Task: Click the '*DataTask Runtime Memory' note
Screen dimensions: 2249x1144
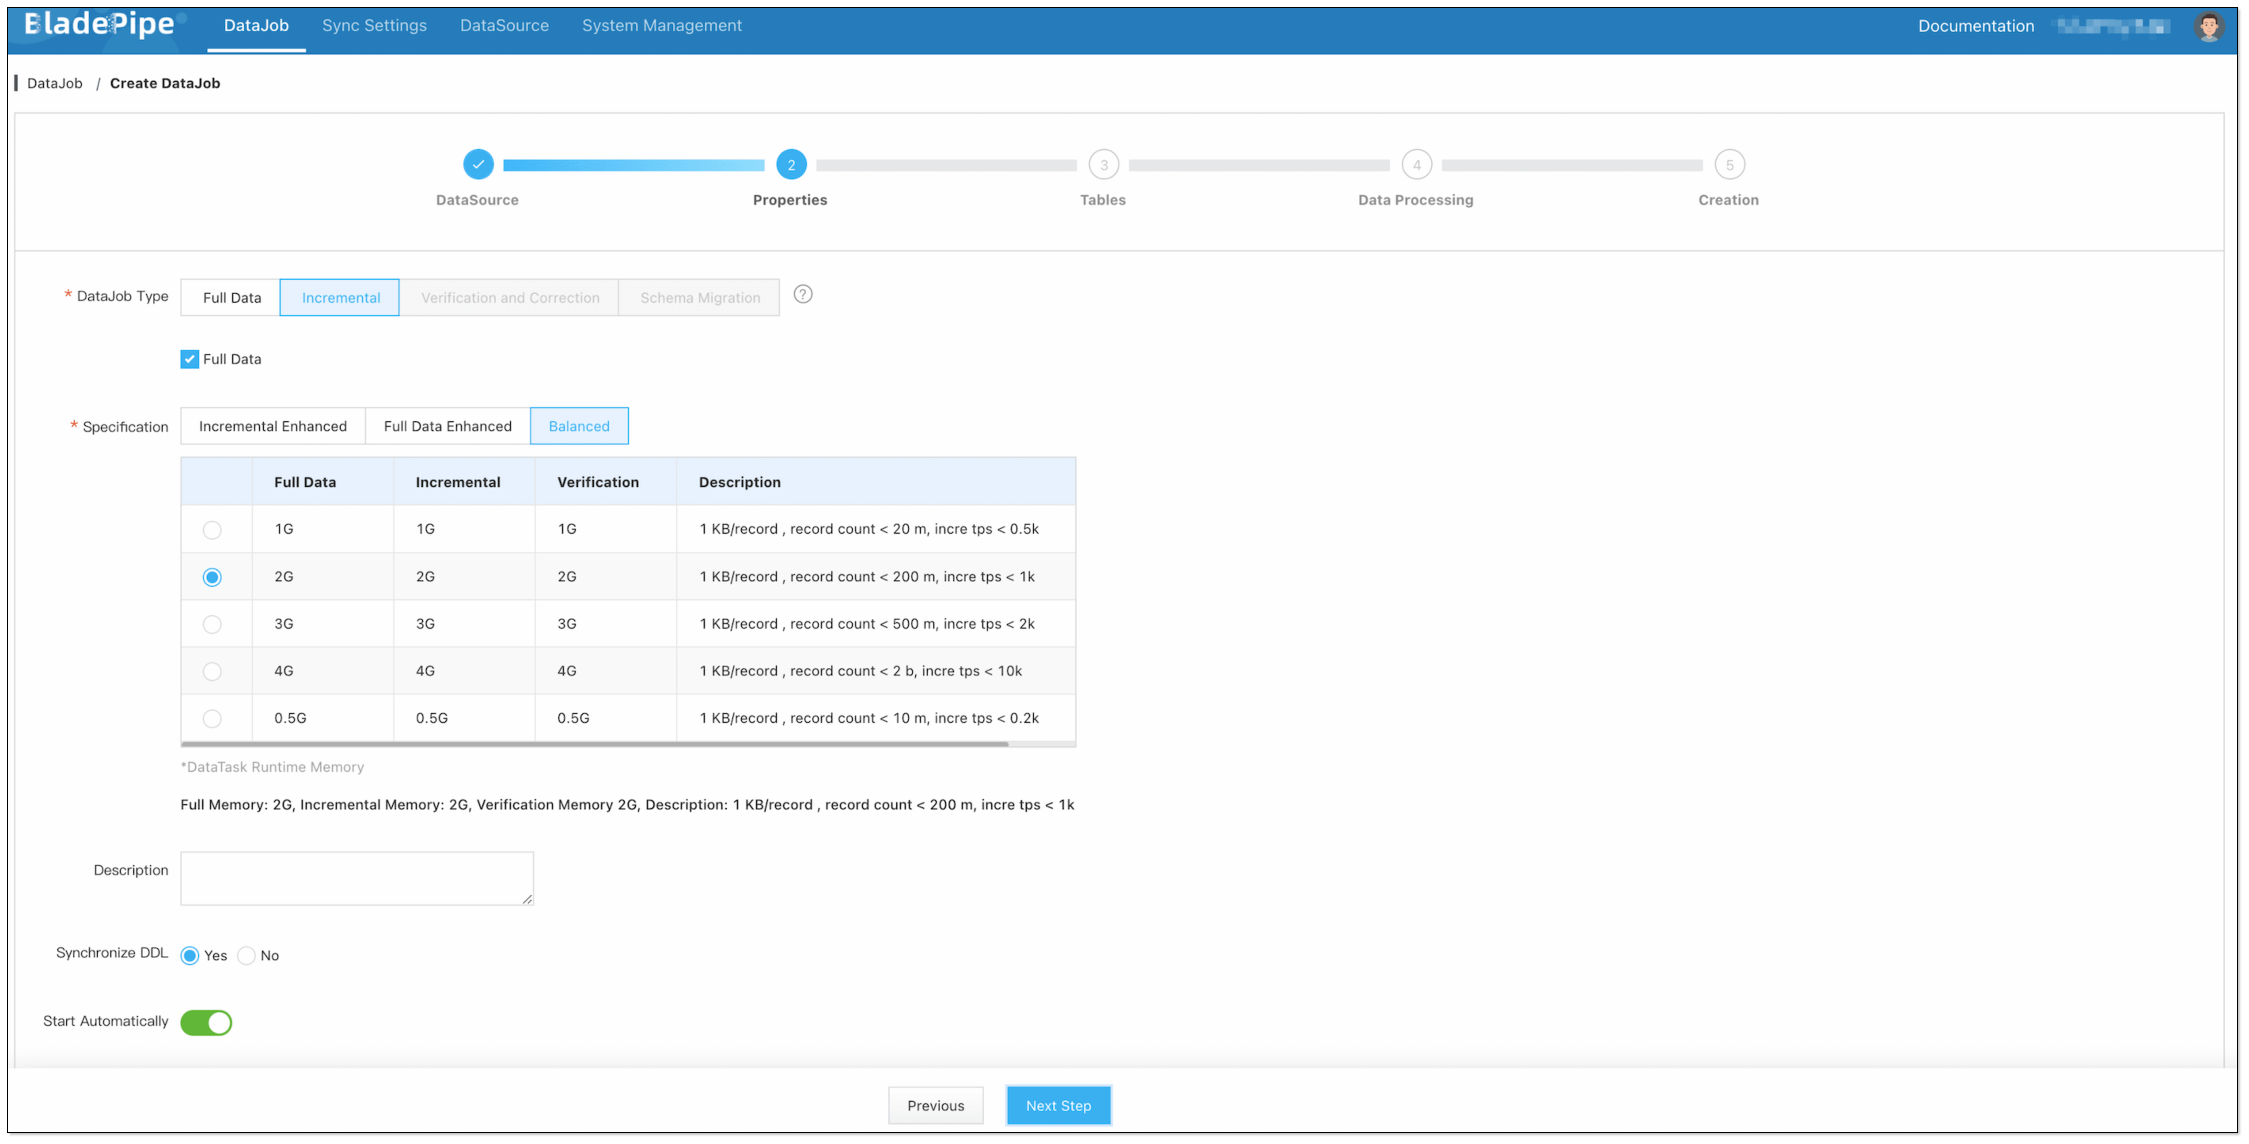Action: click(272, 766)
